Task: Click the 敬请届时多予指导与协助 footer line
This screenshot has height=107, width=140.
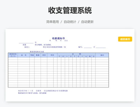Action: (x=32, y=93)
